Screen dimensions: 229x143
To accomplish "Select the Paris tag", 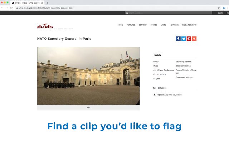I will point(156,66).
